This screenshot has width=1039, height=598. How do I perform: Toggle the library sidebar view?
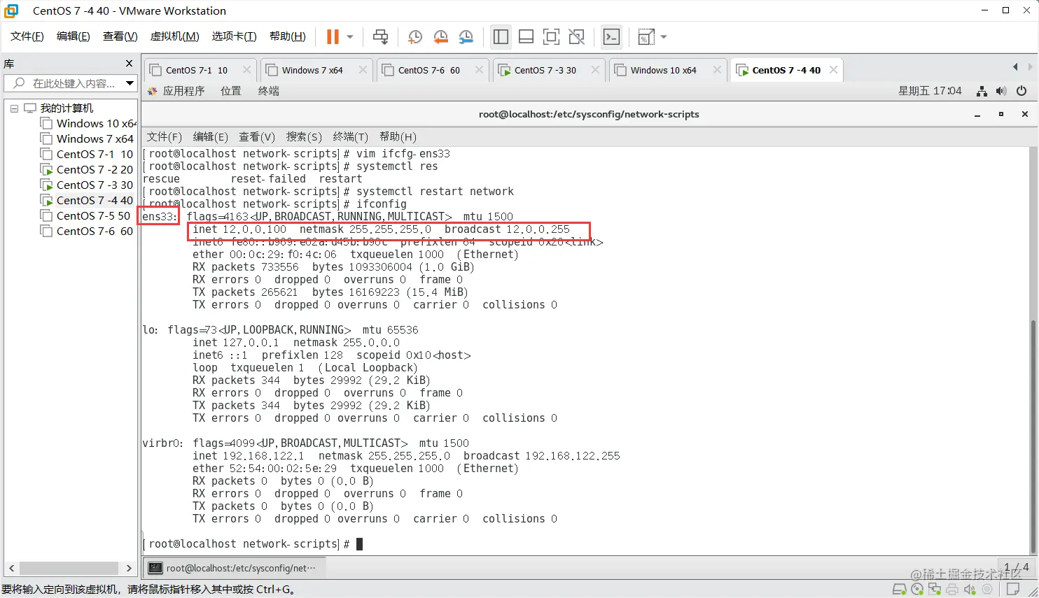pyautogui.click(x=501, y=36)
